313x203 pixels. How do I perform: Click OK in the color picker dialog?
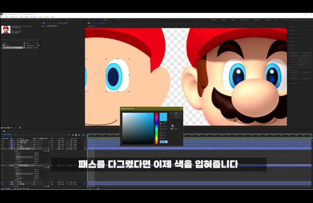tap(176, 113)
